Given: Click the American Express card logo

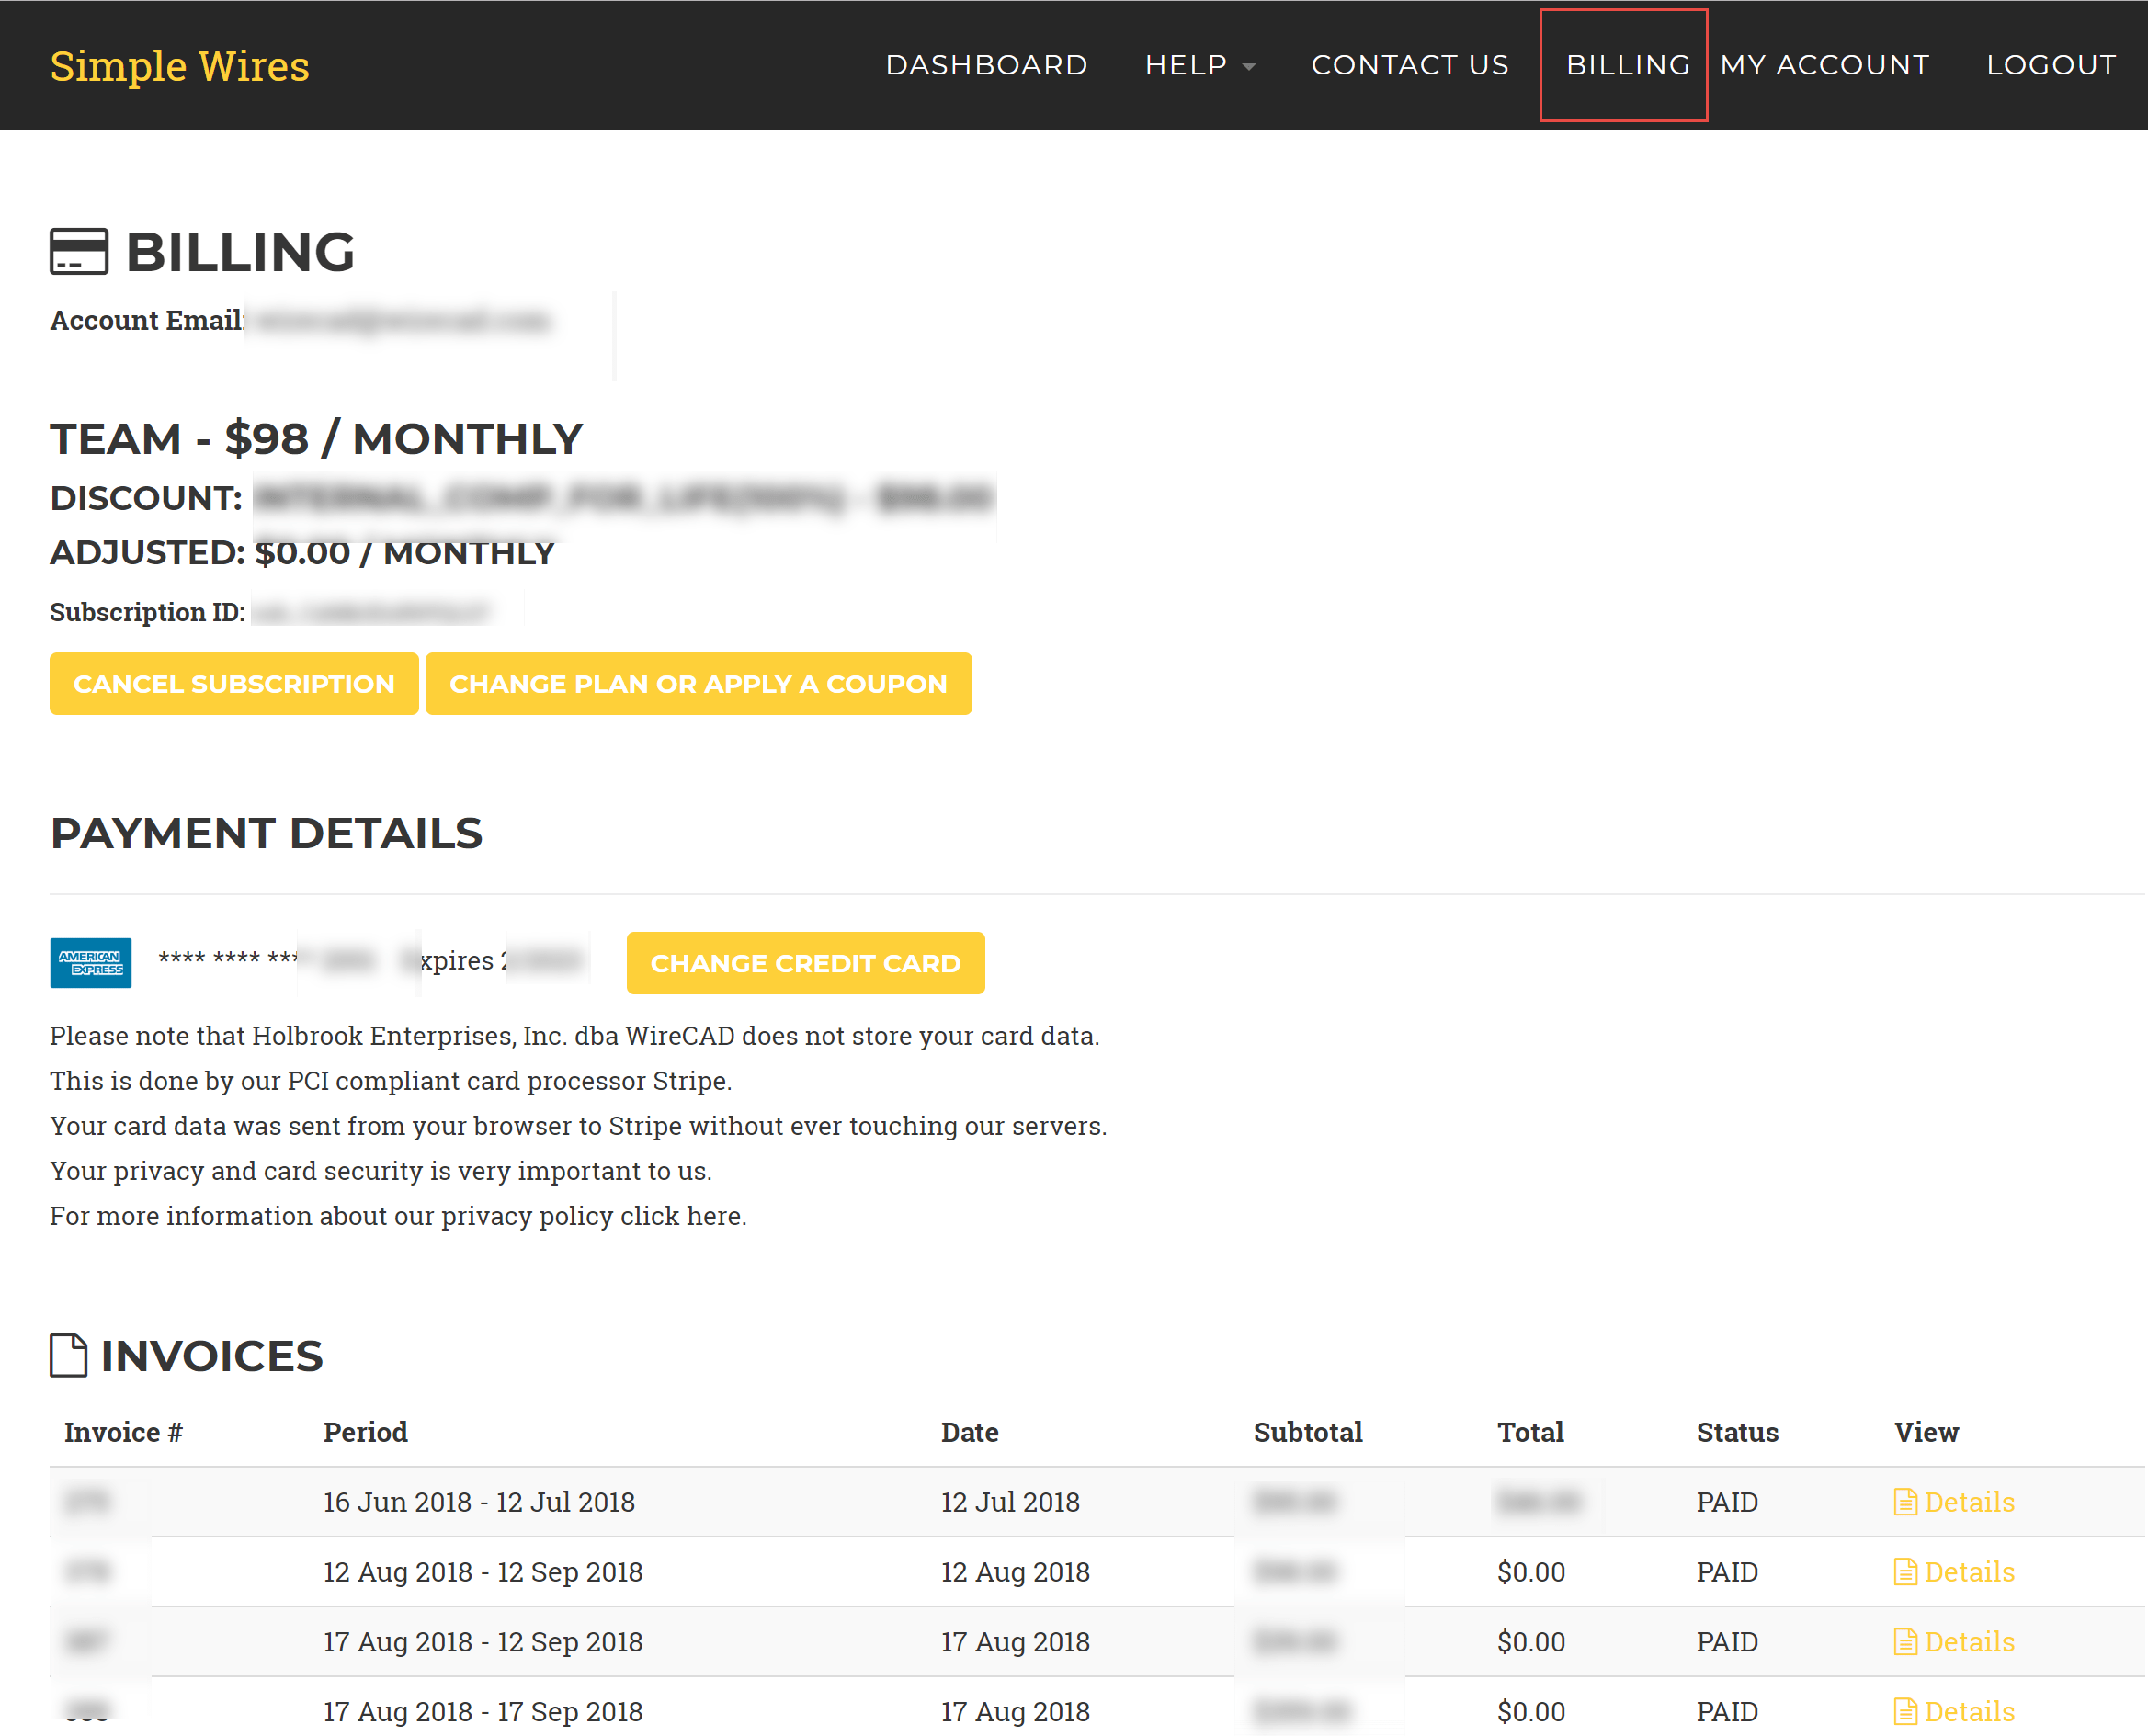Looking at the screenshot, I should point(91,962).
